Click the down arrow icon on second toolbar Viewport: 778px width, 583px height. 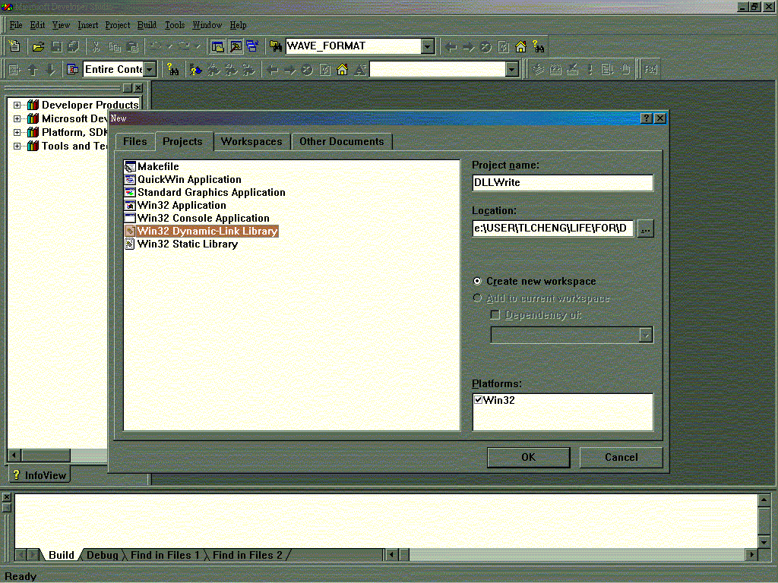51,69
